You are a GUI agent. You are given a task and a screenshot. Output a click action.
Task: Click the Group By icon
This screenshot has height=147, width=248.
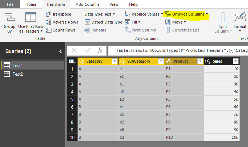[10, 17]
